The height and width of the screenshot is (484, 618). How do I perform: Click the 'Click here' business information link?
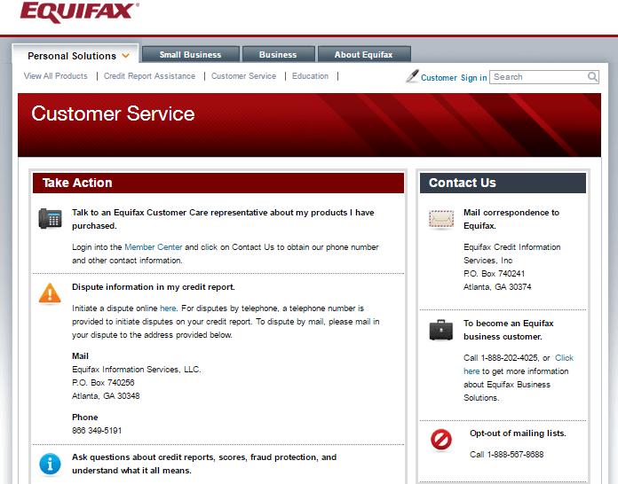tap(564, 358)
